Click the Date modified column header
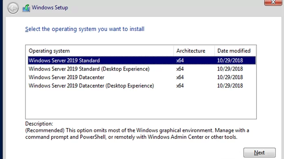This screenshot has height=159, width=284. 235,51
